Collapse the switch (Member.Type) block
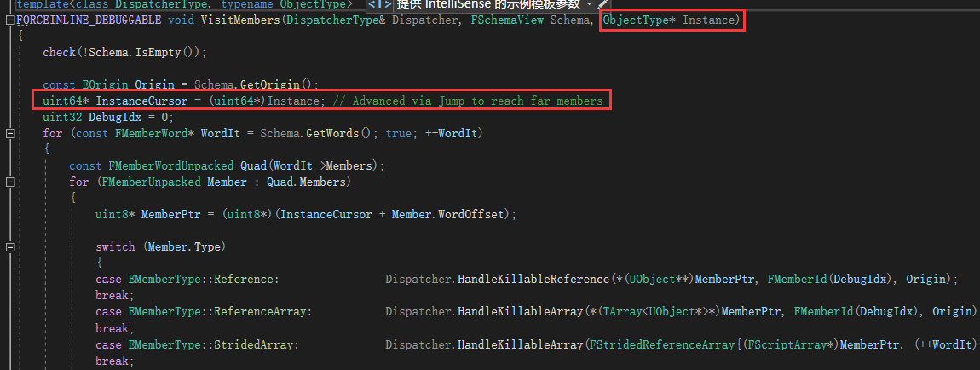 [x=9, y=247]
